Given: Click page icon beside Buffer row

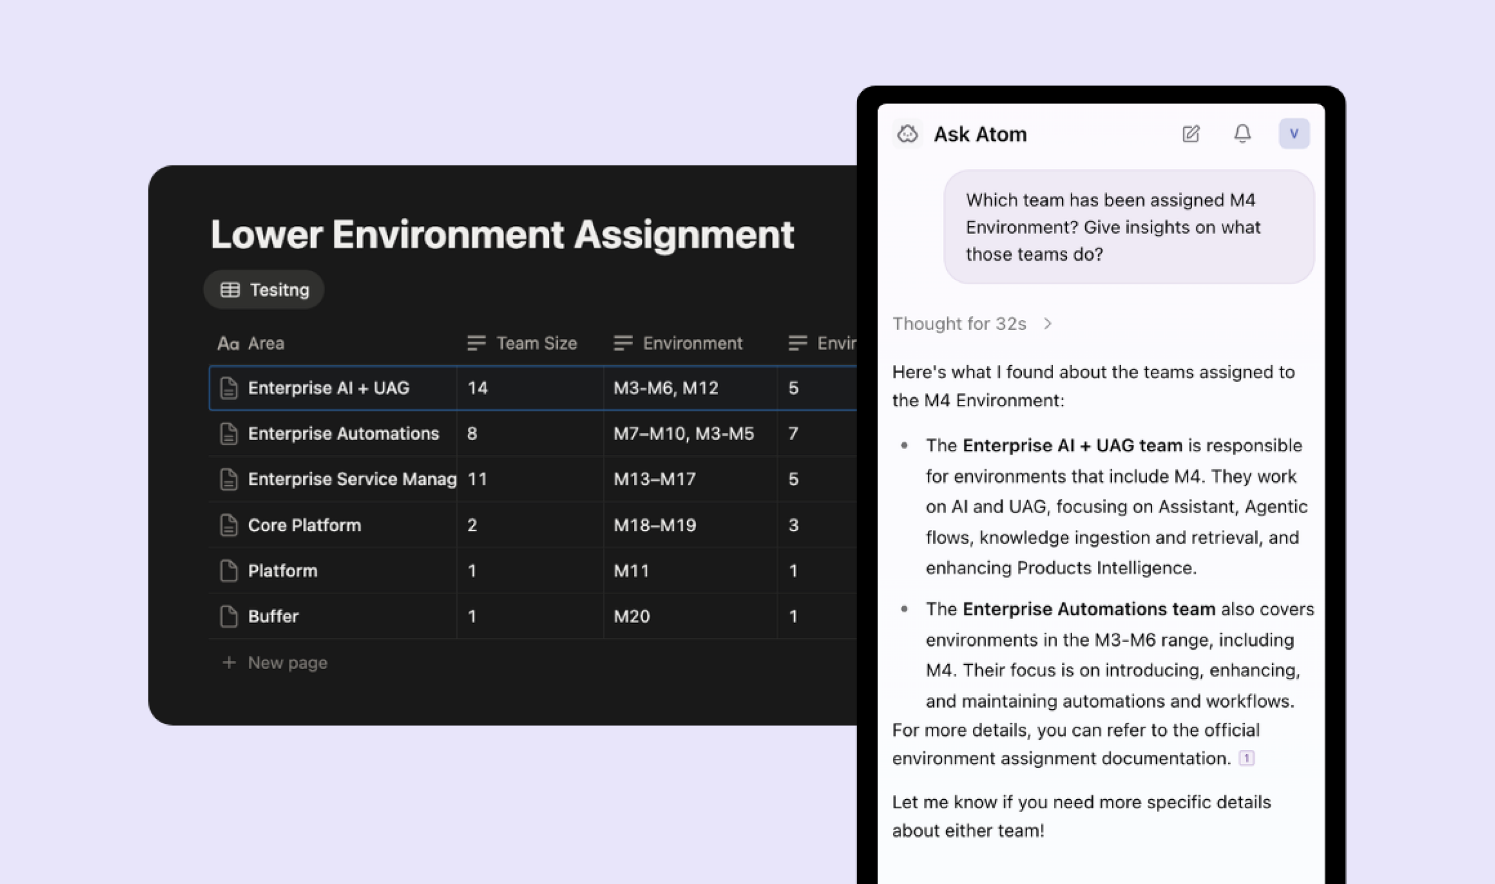Looking at the screenshot, I should (x=229, y=617).
